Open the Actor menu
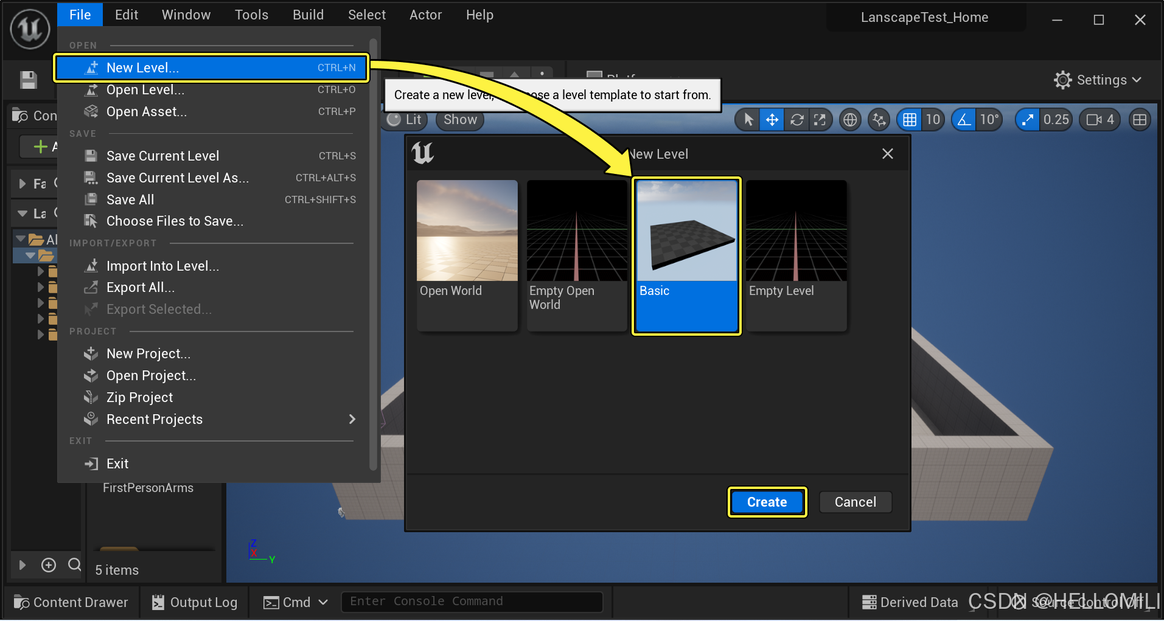Viewport: 1164px width, 621px height. coord(425,15)
